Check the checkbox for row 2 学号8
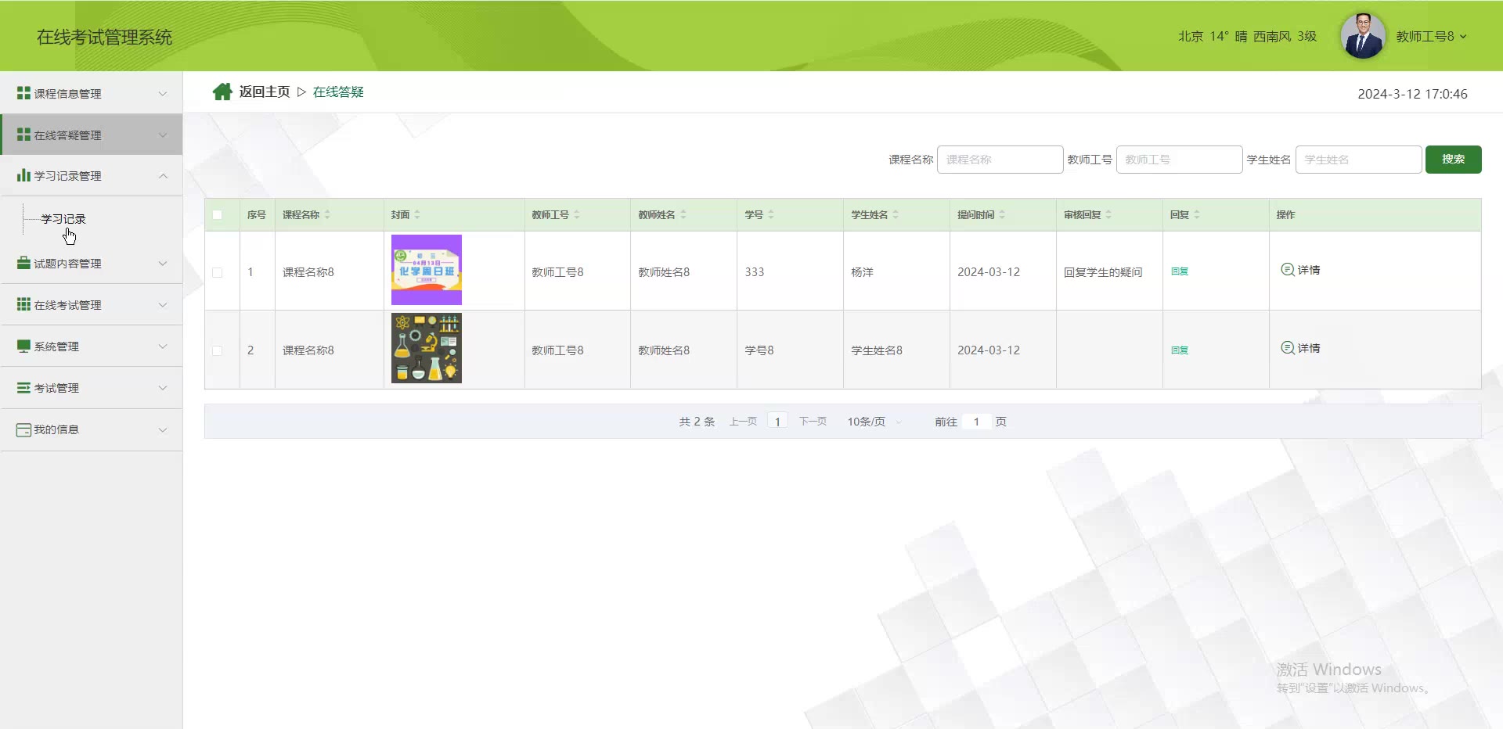 tap(218, 350)
